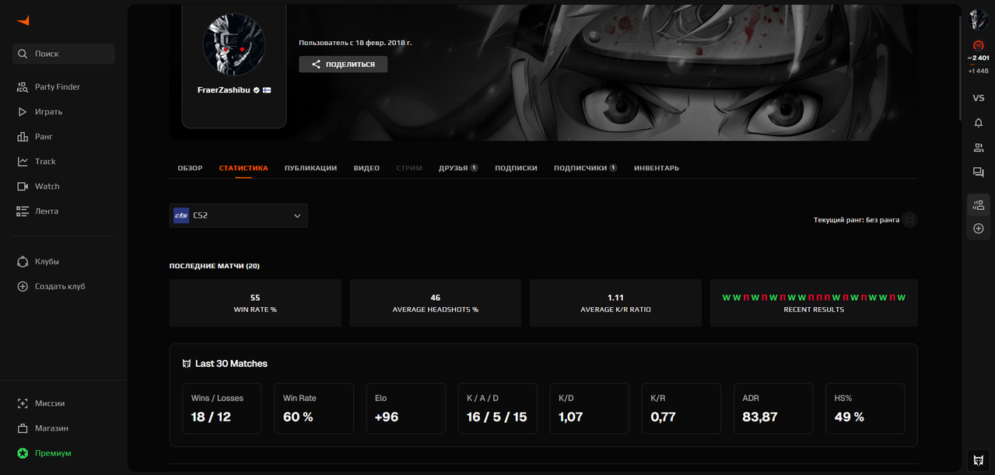
Task: Click the K/D 1,07 tile
Action: click(x=589, y=408)
